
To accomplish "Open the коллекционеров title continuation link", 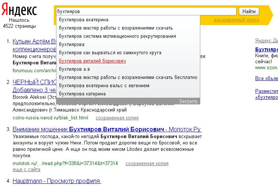I will click(x=34, y=49).
